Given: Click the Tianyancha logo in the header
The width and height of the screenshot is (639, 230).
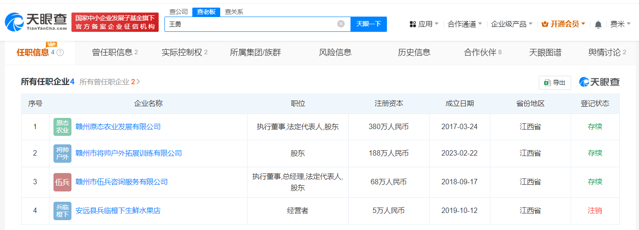Looking at the screenshot, I should coord(35,22).
